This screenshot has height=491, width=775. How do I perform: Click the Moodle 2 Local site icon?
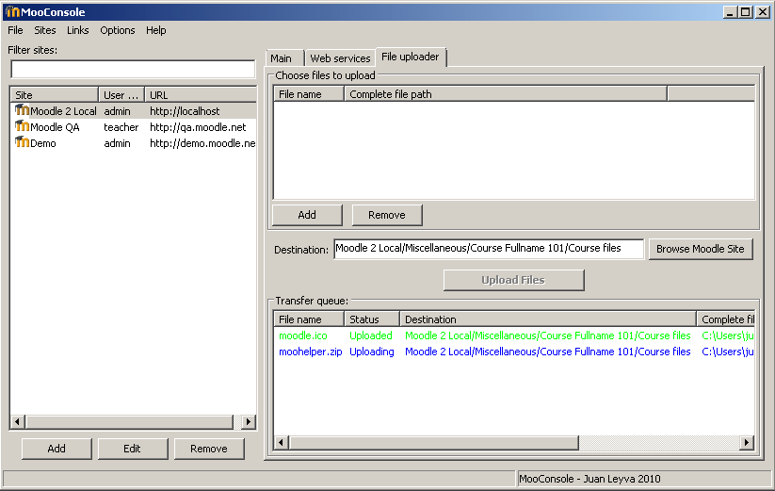click(23, 109)
